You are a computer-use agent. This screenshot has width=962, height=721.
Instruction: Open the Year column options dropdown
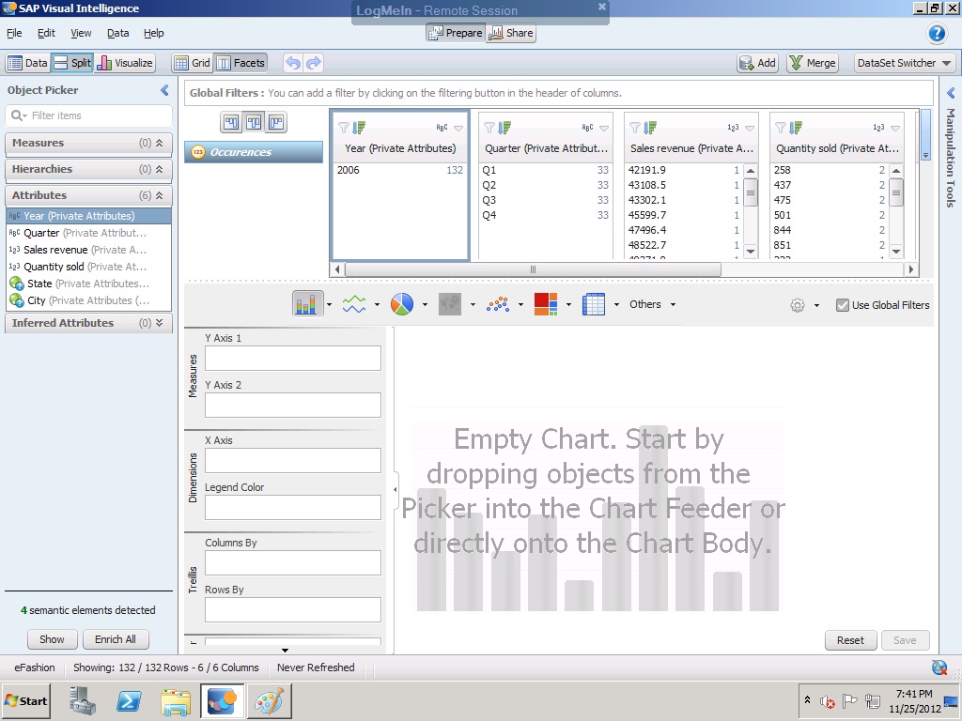click(x=458, y=128)
